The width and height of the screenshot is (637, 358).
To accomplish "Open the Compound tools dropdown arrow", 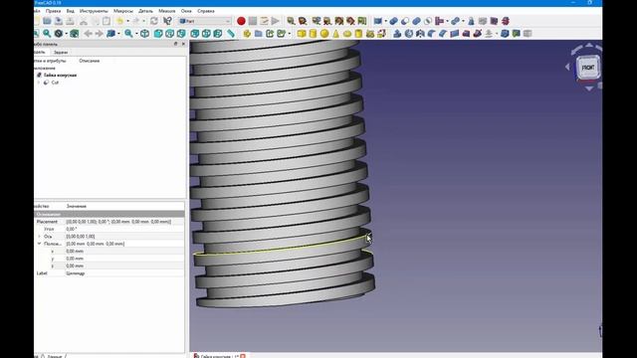I will click(385, 21).
